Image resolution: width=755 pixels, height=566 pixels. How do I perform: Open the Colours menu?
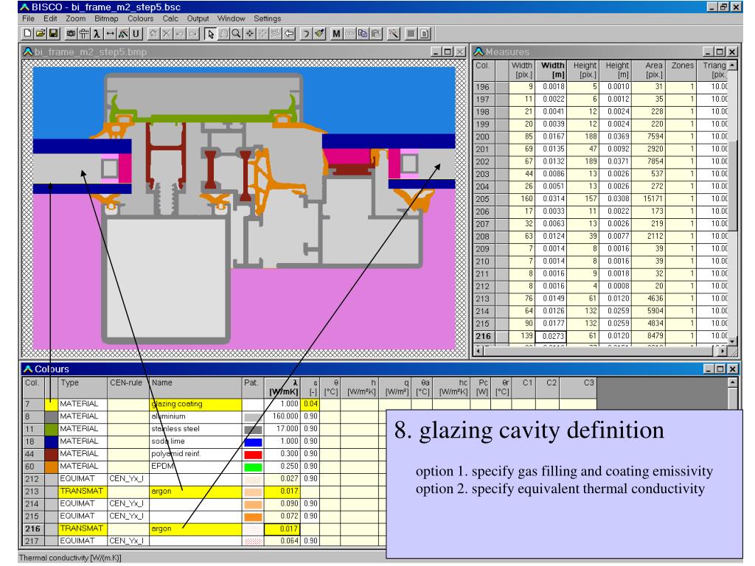tap(141, 18)
